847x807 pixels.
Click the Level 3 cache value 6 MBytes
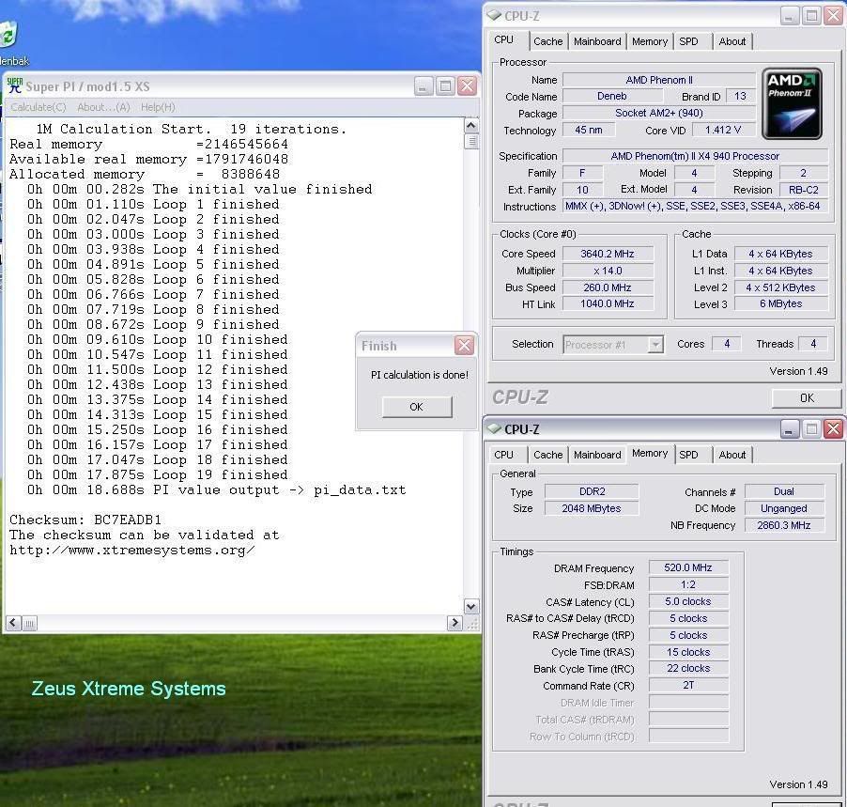(780, 303)
